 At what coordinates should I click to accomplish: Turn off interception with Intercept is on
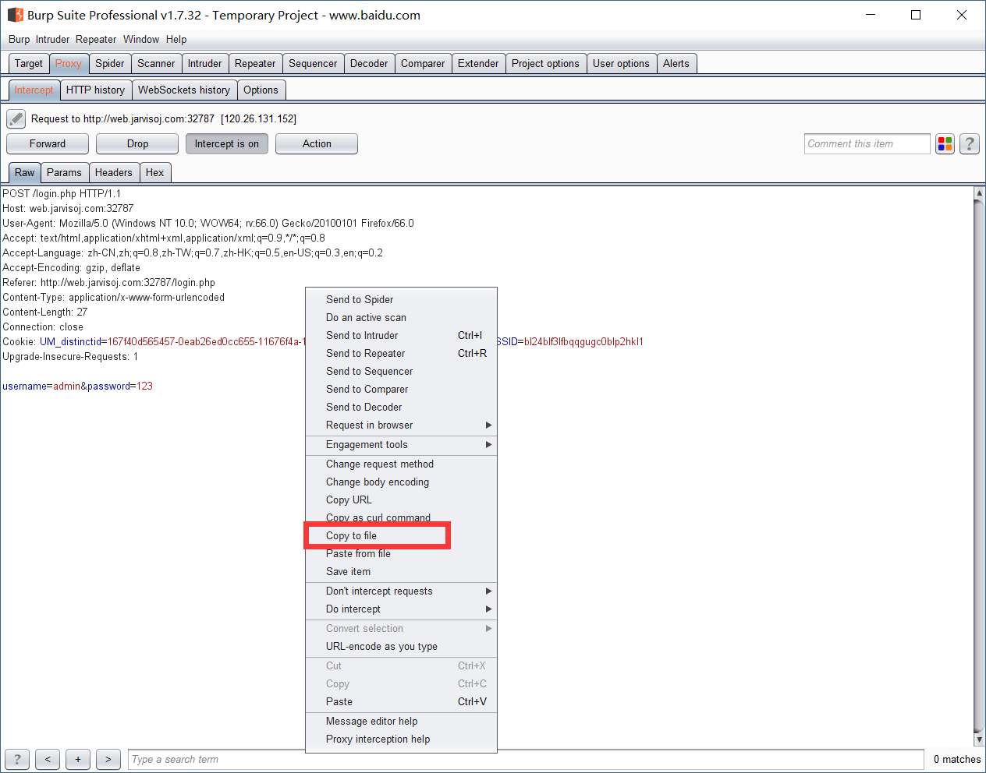(226, 143)
